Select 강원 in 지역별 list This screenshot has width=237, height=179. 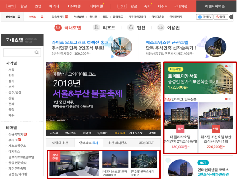(11, 98)
